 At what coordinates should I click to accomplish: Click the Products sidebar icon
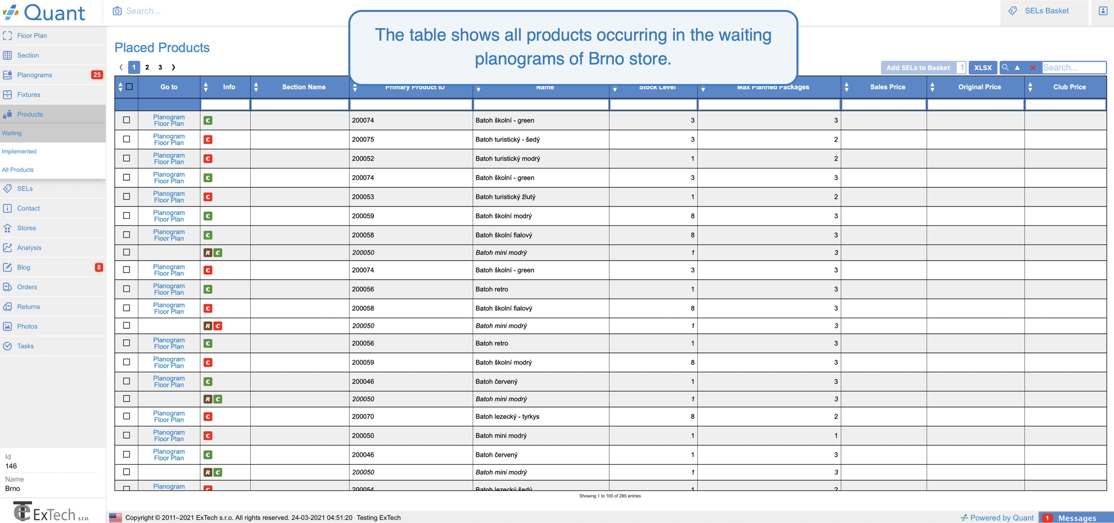pos(7,114)
